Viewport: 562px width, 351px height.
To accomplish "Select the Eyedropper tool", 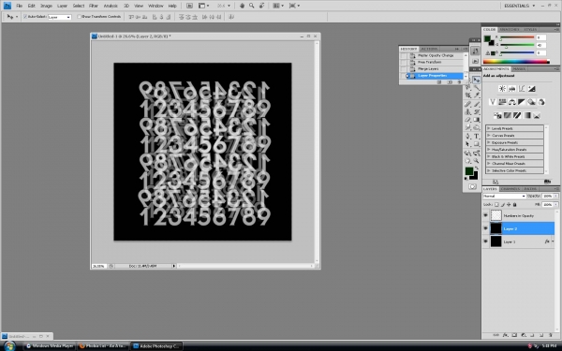I will click(x=477, y=95).
